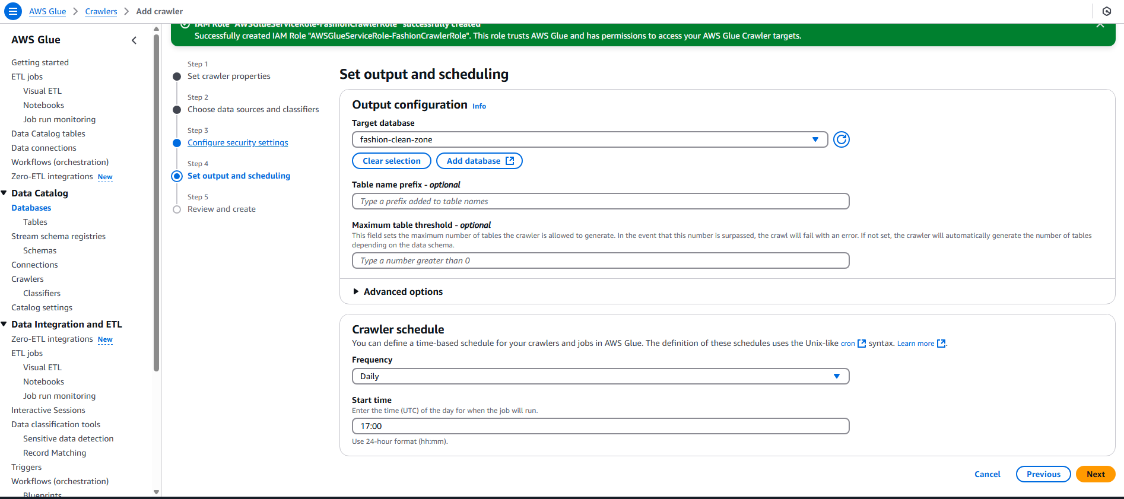Open Info link beside Output configuration
The width and height of the screenshot is (1124, 499).
[479, 106]
